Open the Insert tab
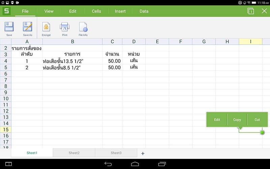The height and width of the screenshot is (169, 270). point(120,11)
